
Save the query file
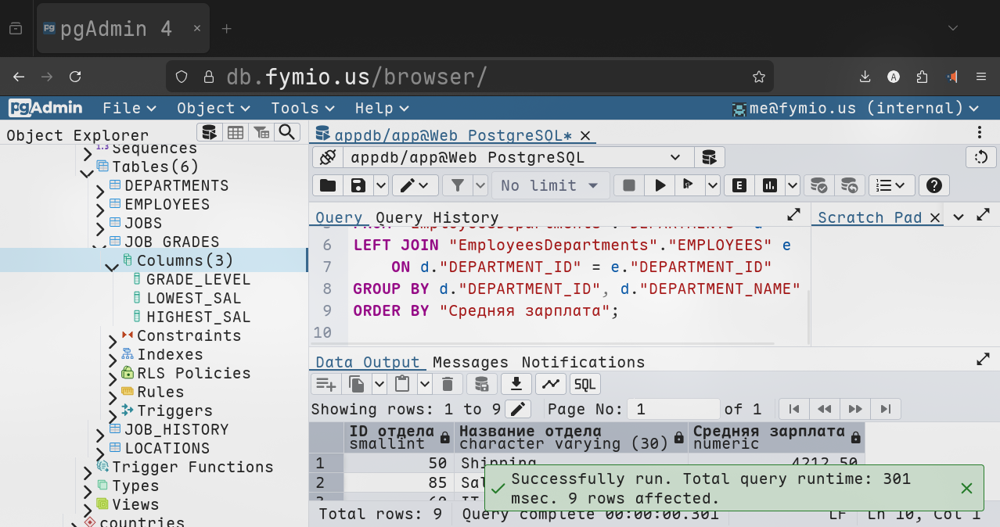click(358, 185)
